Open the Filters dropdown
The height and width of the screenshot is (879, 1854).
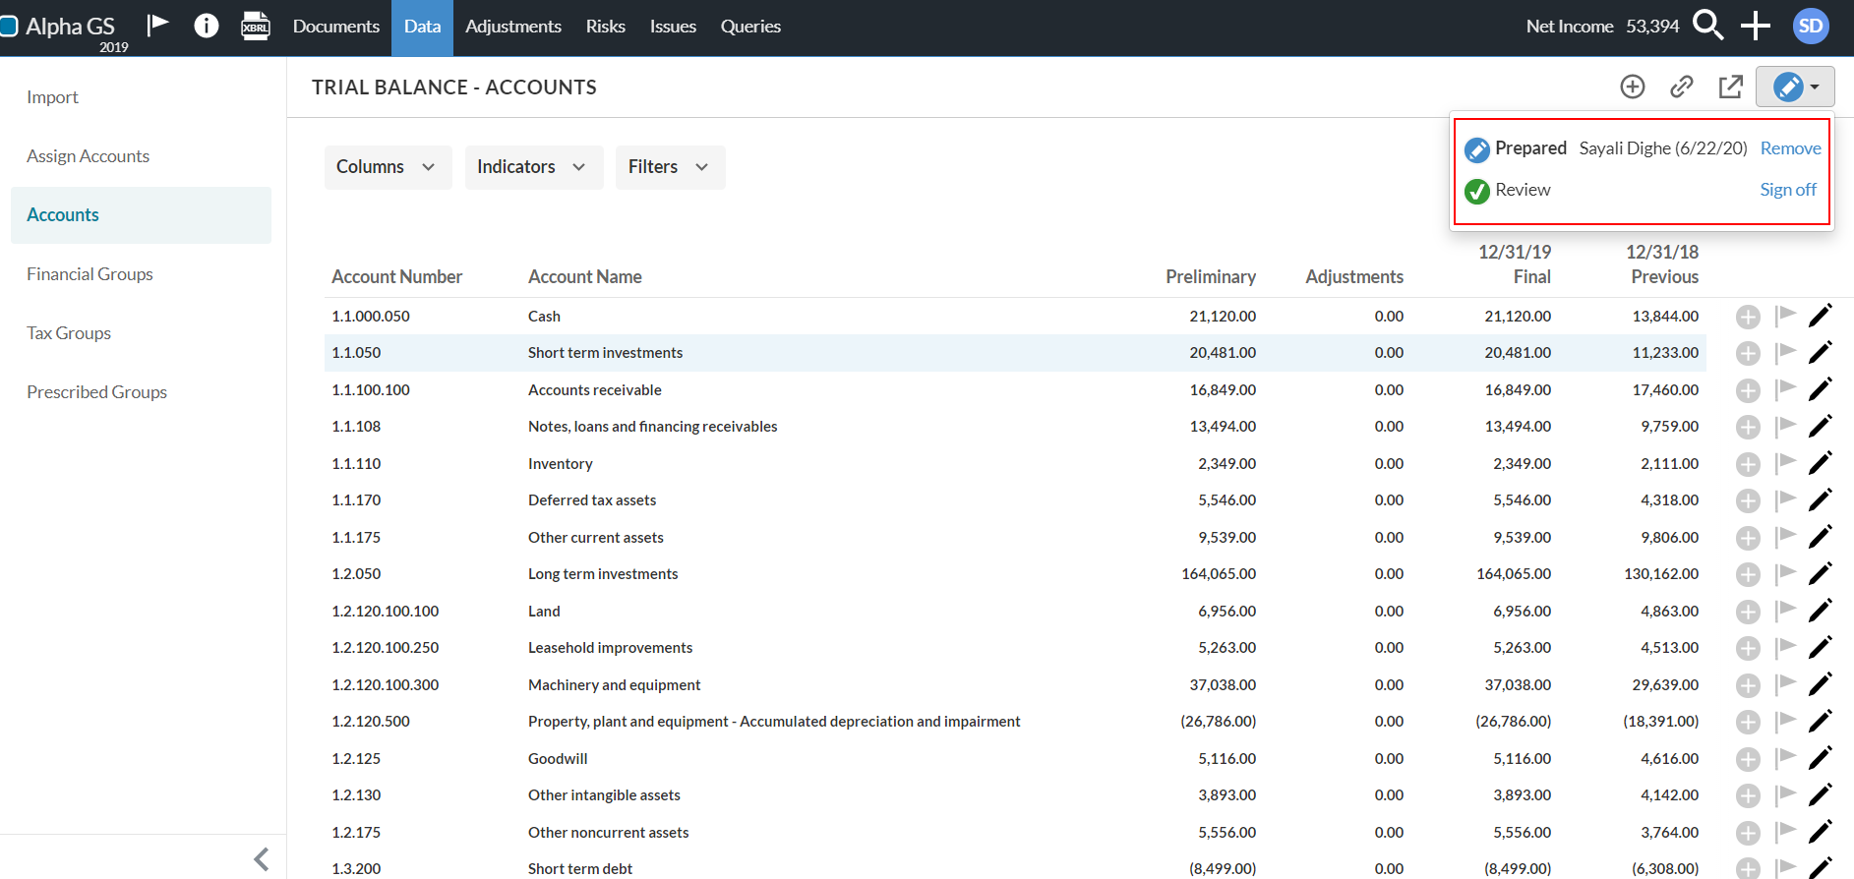[x=669, y=167]
